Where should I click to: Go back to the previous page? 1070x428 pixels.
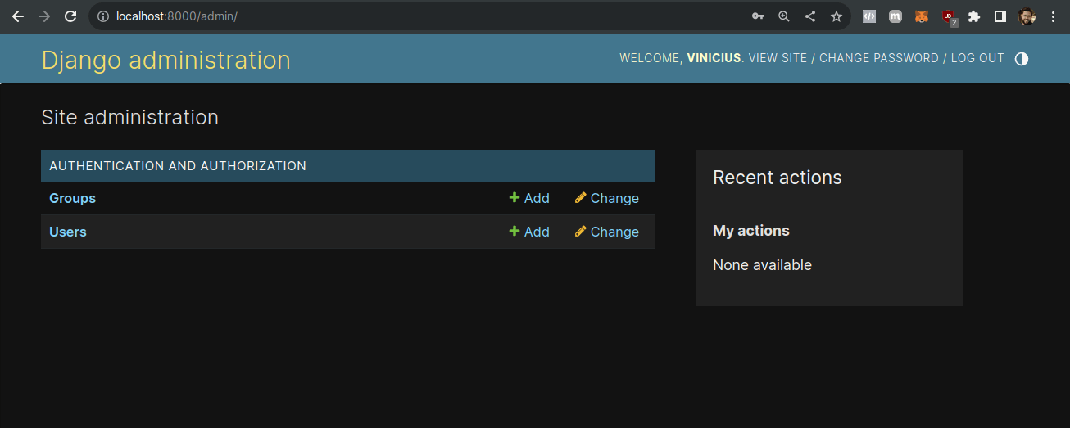(18, 16)
